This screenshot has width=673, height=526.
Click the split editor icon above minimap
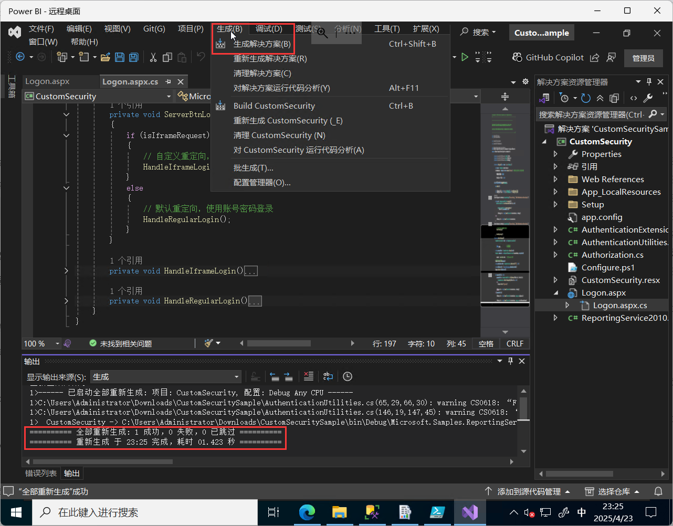pyautogui.click(x=505, y=97)
